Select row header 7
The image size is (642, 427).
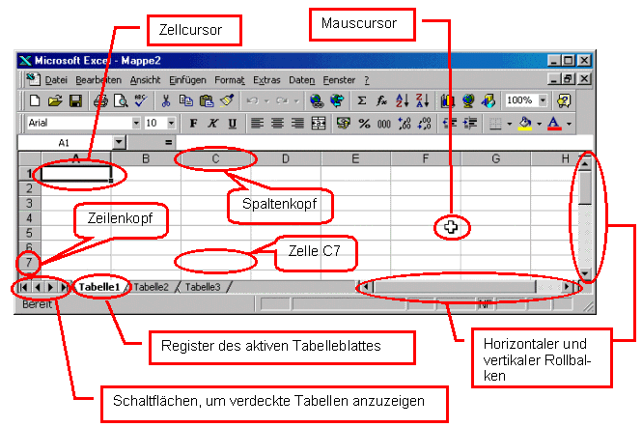[x=29, y=262]
